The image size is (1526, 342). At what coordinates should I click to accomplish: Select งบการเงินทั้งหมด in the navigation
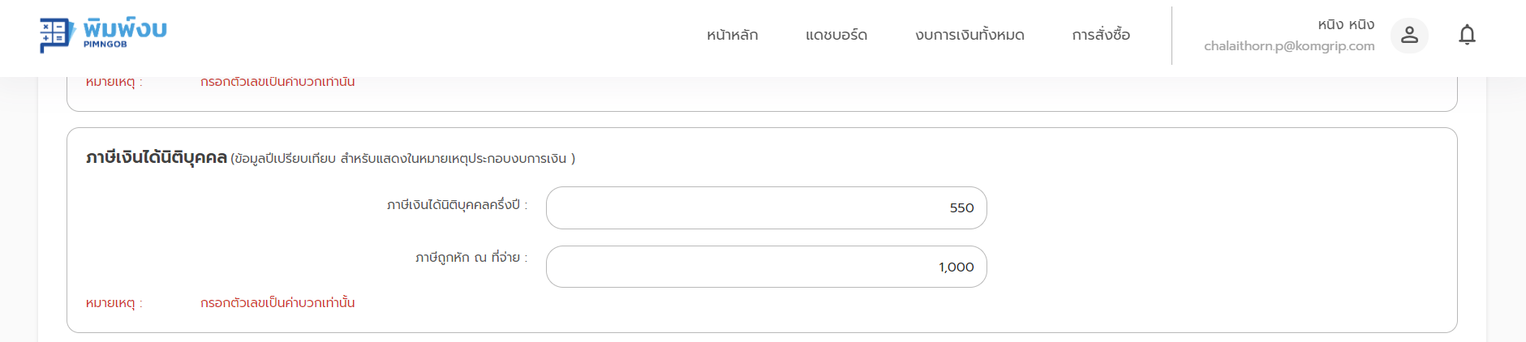[969, 35]
